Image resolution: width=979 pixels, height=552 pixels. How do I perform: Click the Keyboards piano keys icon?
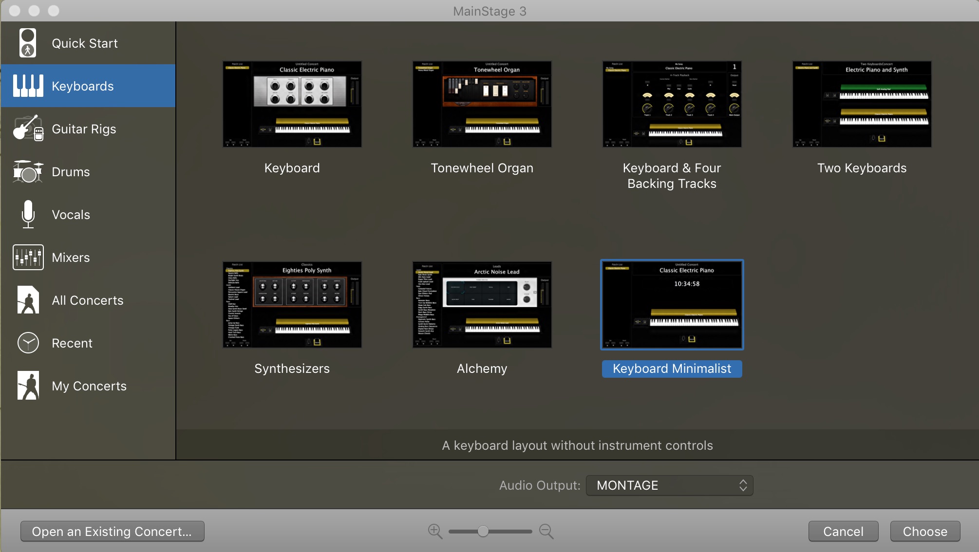point(28,86)
